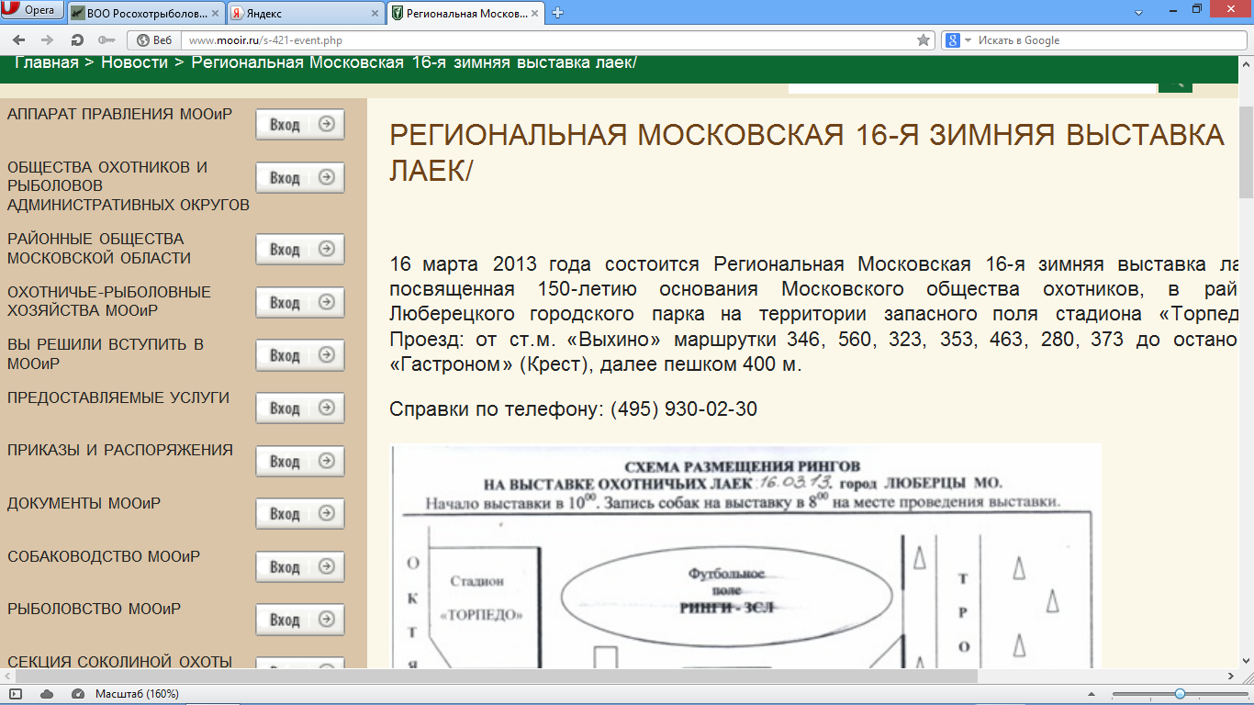Open the closed tabs dropdown arrow

coord(1138,13)
